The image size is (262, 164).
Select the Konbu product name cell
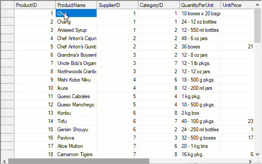coord(76,113)
